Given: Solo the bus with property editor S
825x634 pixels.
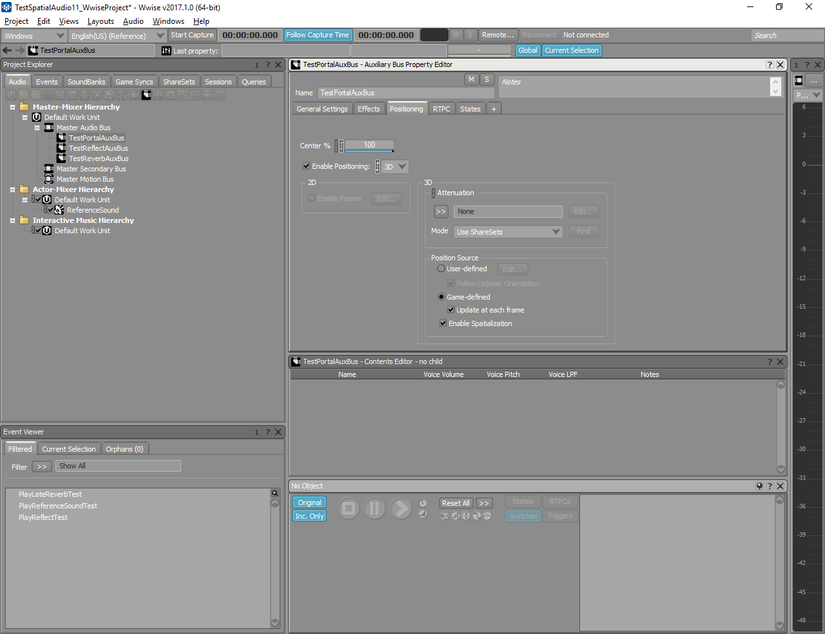Looking at the screenshot, I should pyautogui.click(x=487, y=79).
